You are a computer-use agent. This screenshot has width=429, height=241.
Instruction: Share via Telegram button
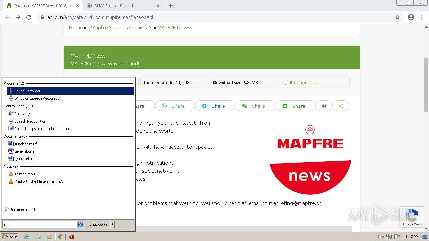(x=215, y=106)
